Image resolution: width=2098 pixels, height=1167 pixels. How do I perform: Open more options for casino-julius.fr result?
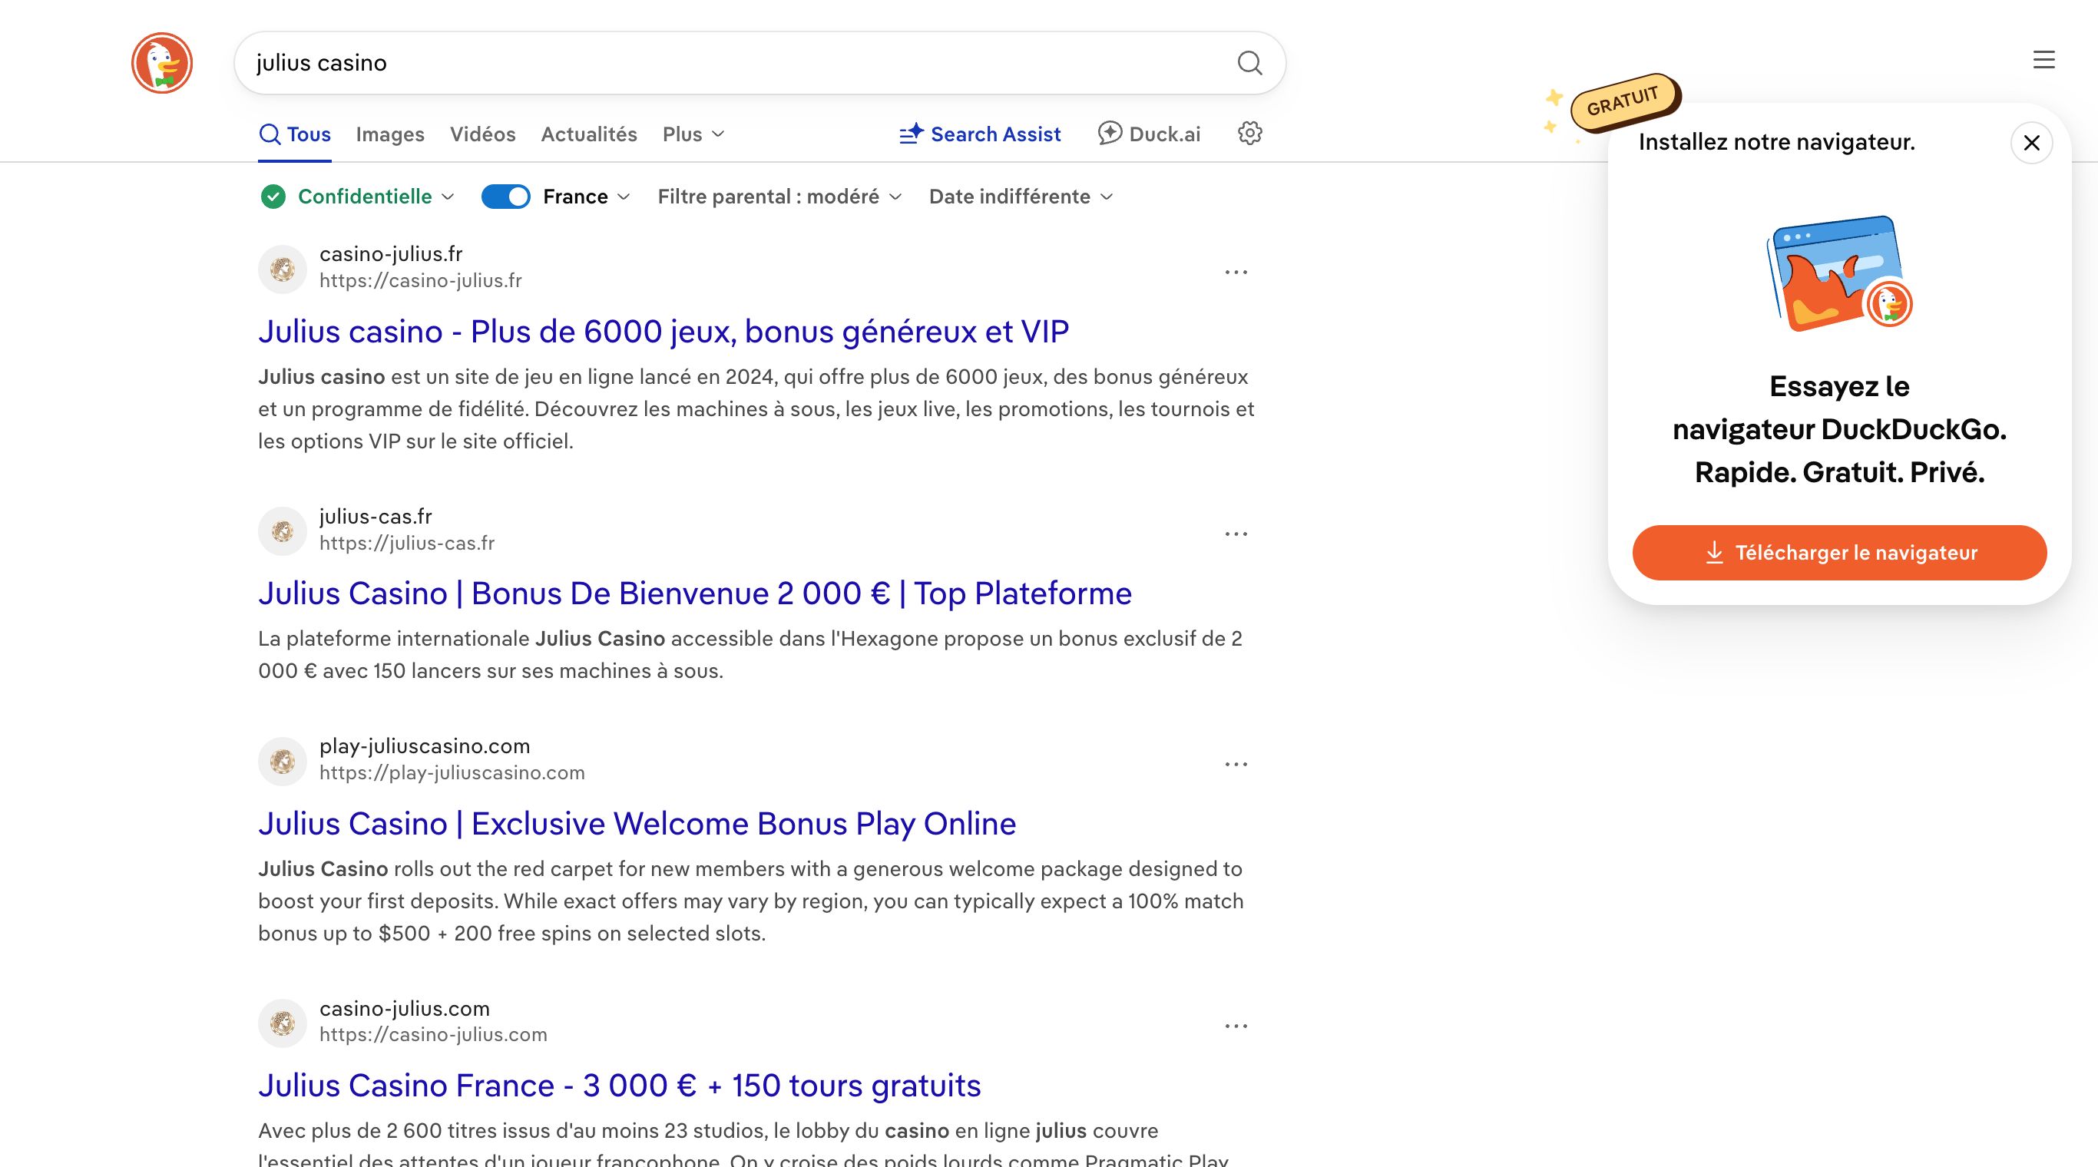[1236, 272]
